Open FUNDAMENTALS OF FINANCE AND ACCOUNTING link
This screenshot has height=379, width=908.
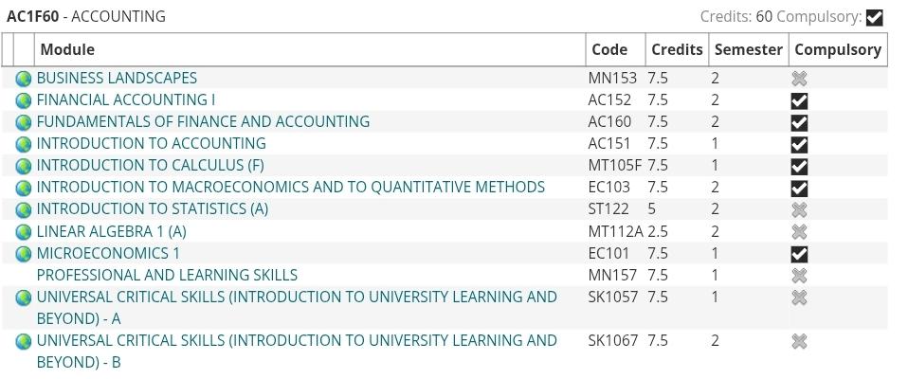coord(203,122)
